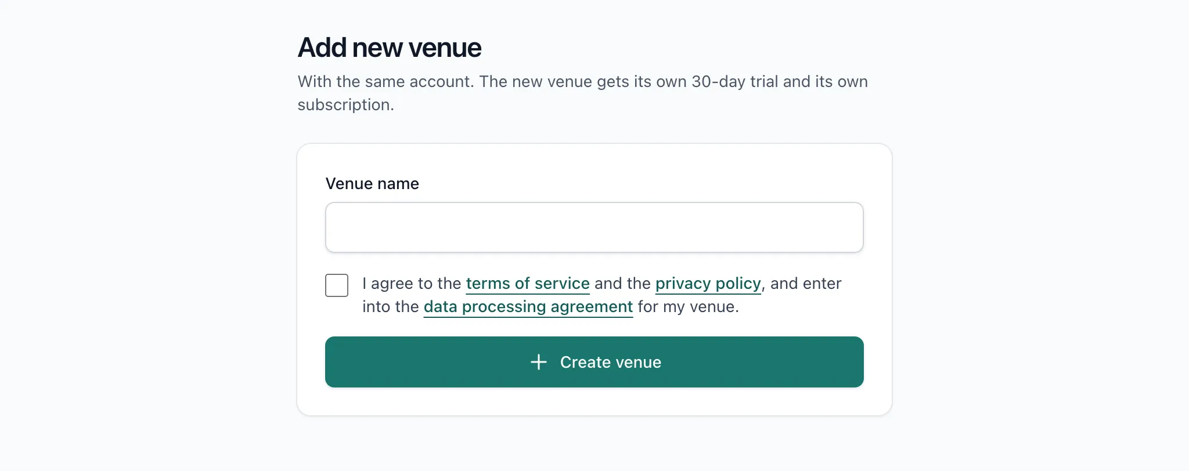Tick the terms agreement checkbox

337,285
